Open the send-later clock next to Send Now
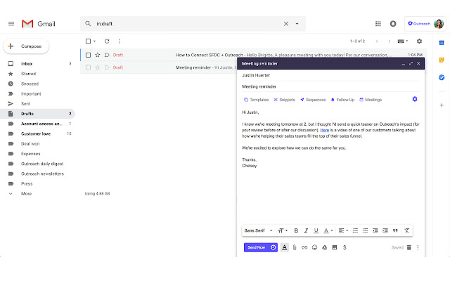The image size is (450, 281). 274,247
